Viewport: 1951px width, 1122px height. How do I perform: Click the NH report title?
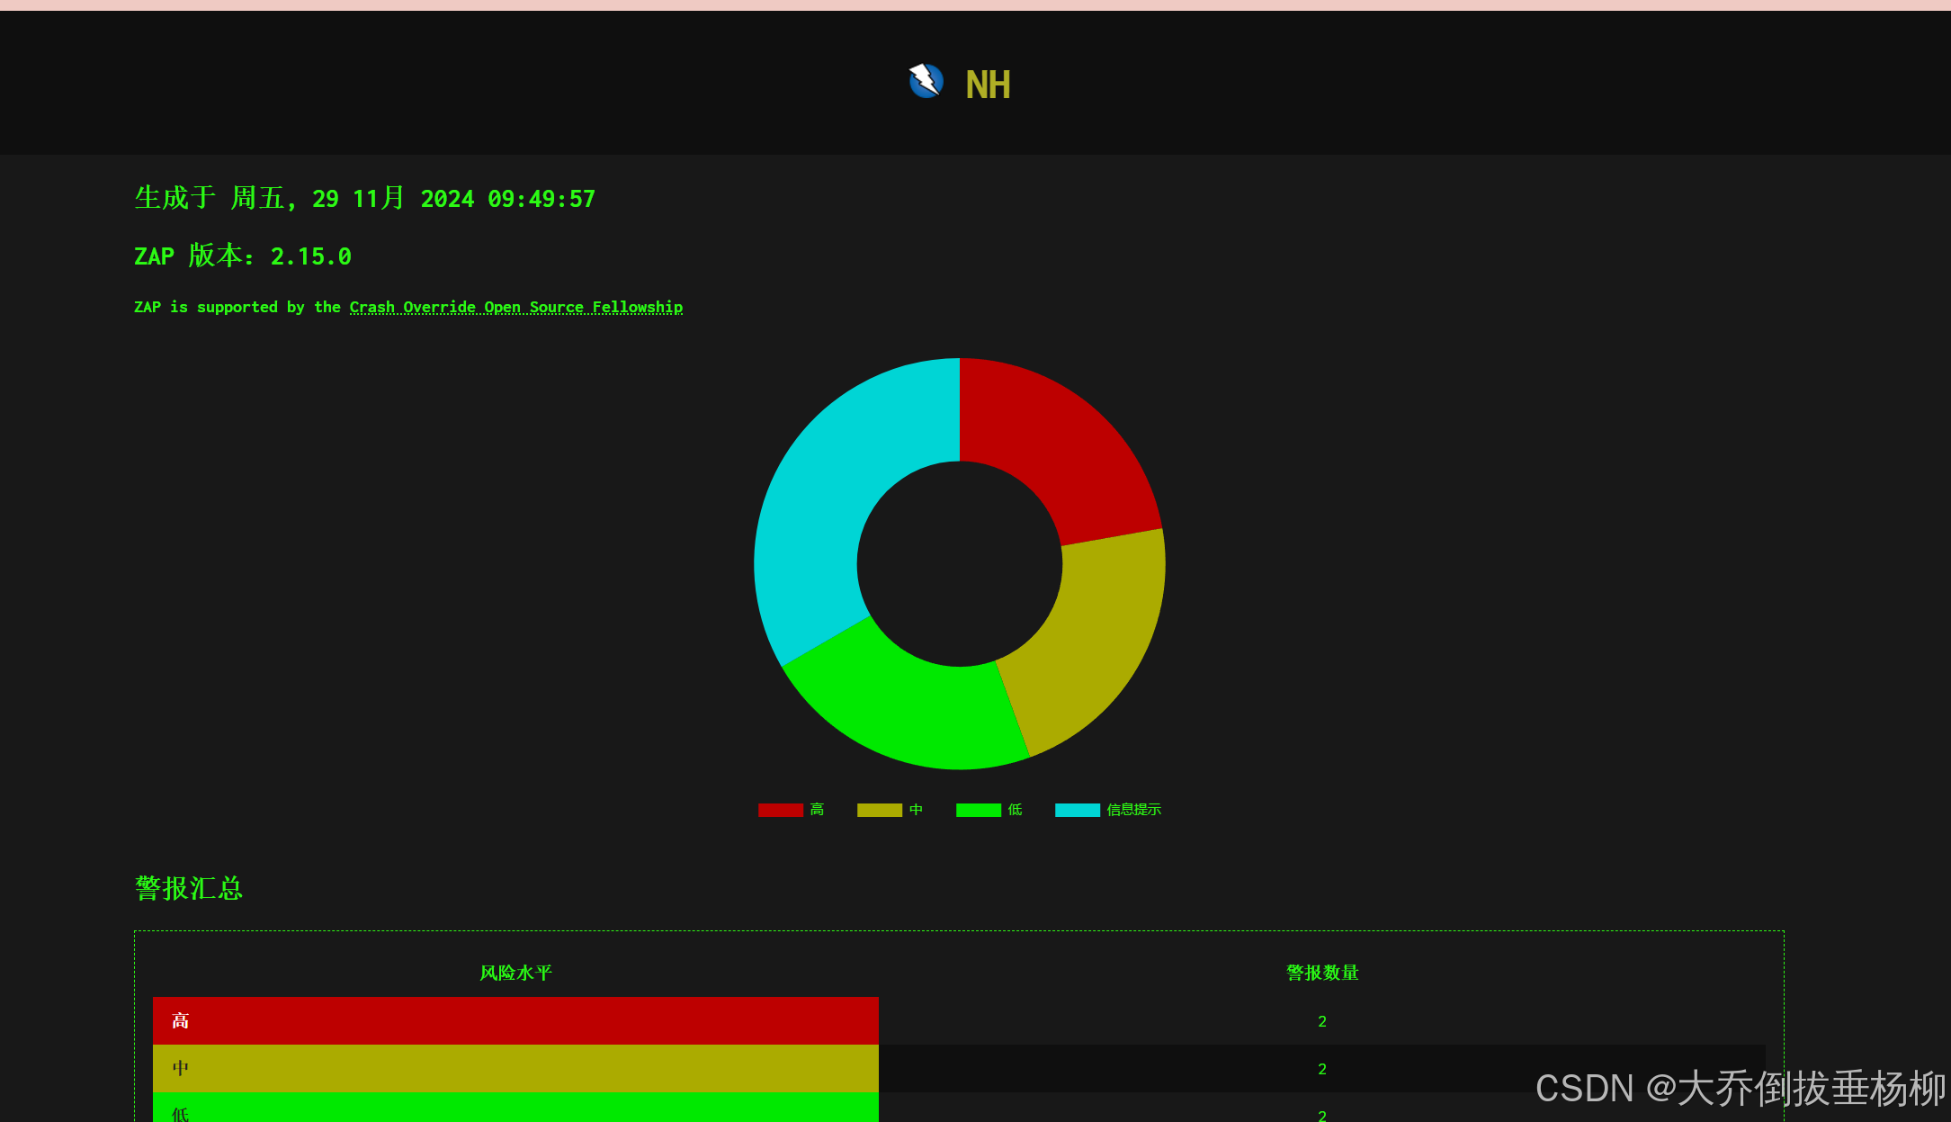click(x=988, y=85)
